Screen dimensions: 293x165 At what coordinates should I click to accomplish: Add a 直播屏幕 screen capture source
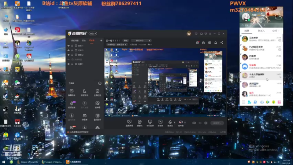[x=129, y=123]
